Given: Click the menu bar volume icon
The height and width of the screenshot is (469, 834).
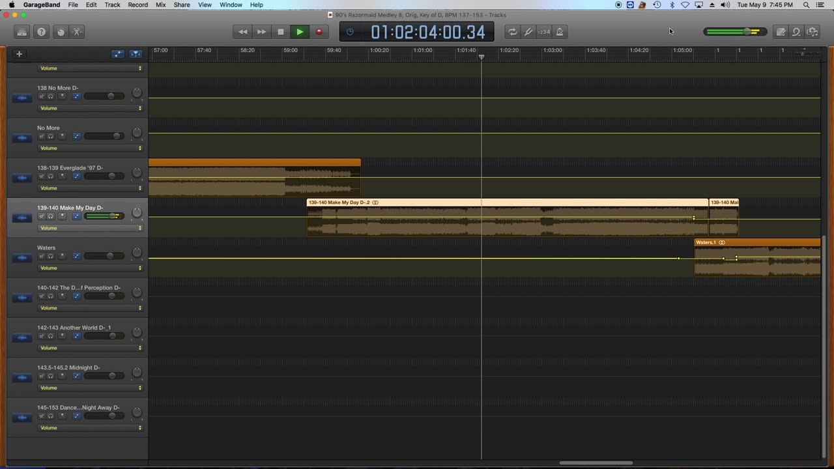Looking at the screenshot, I should click(725, 5).
